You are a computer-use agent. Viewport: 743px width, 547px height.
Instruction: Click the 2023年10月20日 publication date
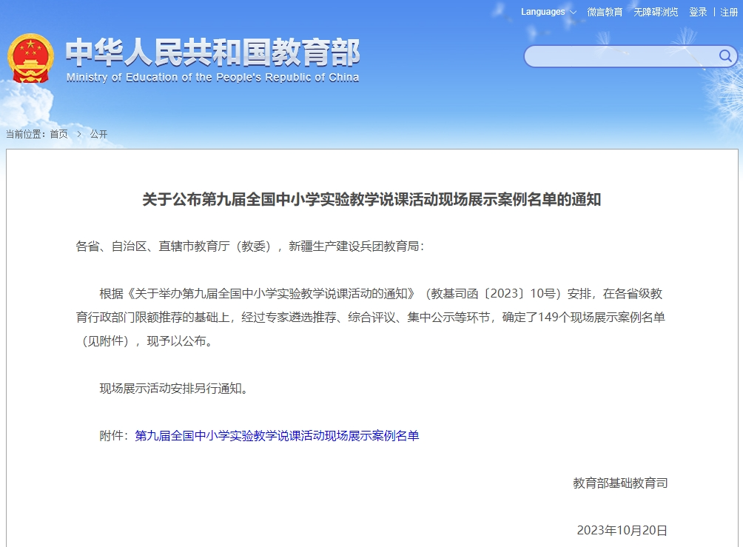pos(622,530)
